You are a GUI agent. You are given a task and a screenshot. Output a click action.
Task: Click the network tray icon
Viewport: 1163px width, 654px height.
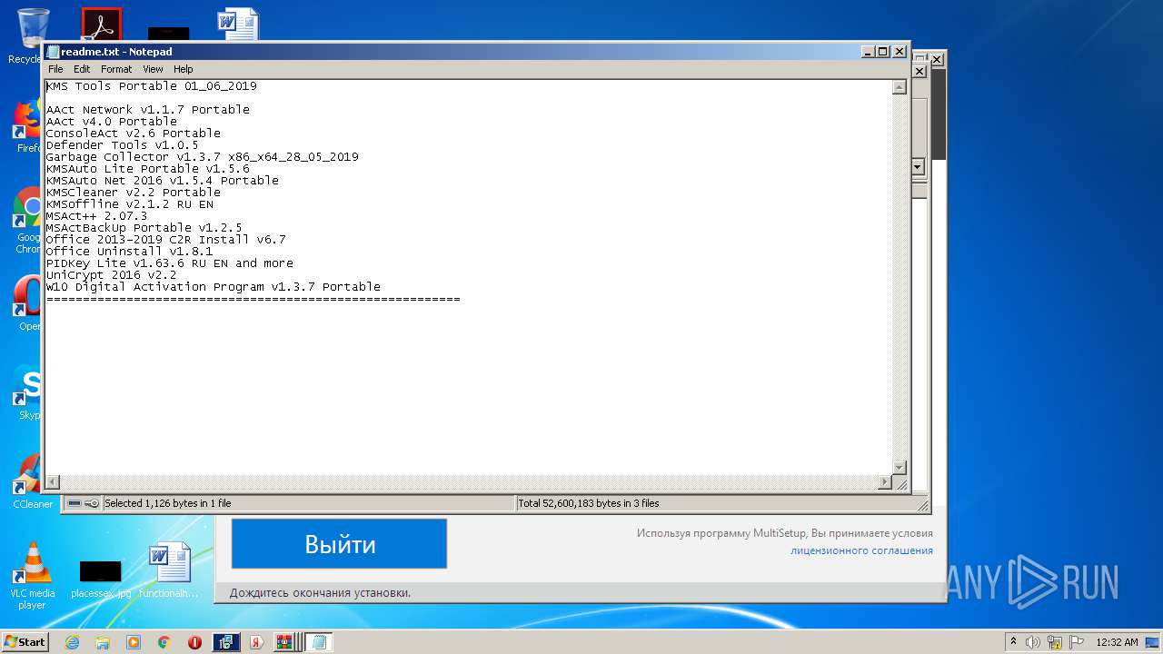point(1055,642)
